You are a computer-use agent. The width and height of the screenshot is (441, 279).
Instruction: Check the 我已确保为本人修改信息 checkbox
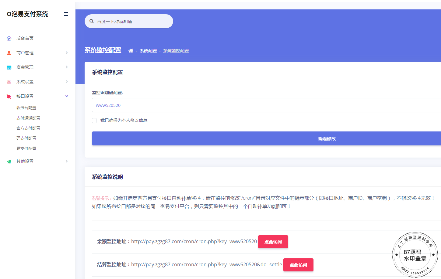coord(94,121)
